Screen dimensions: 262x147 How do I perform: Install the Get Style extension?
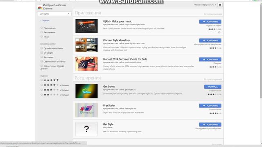point(210,125)
